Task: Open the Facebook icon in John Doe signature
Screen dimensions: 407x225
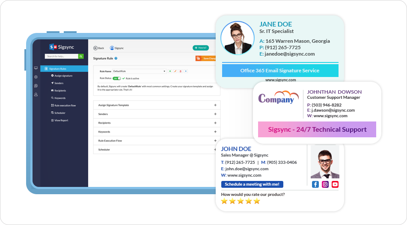Action: pos(315,184)
